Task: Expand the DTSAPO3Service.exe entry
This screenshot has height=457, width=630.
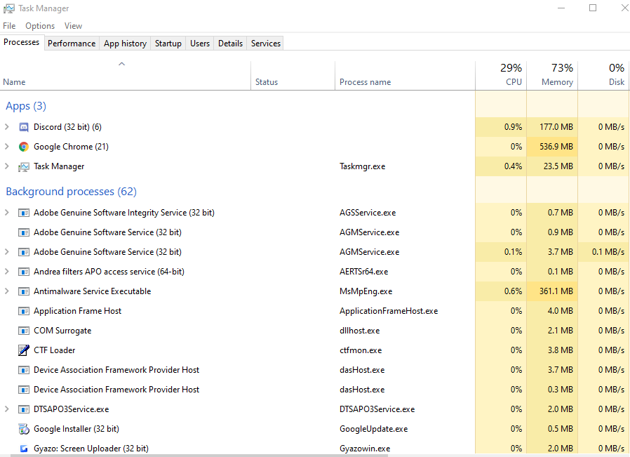Action: tap(6, 409)
